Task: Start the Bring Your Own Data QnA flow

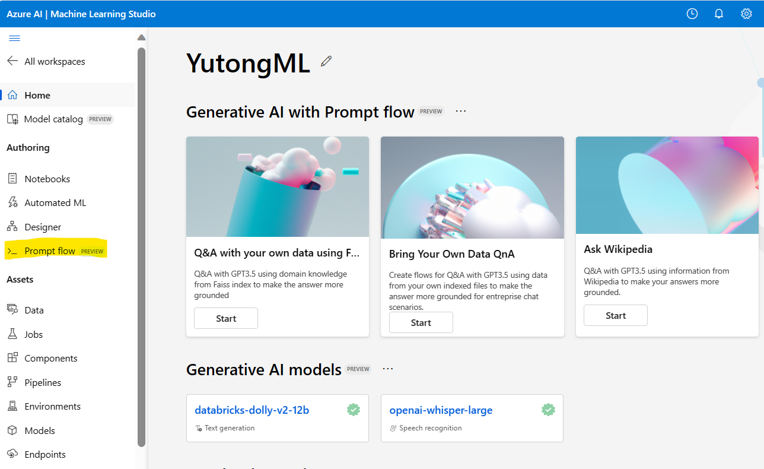Action: (421, 322)
